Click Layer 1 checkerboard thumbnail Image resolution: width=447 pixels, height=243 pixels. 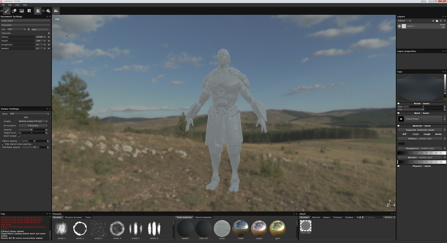(x=404, y=26)
